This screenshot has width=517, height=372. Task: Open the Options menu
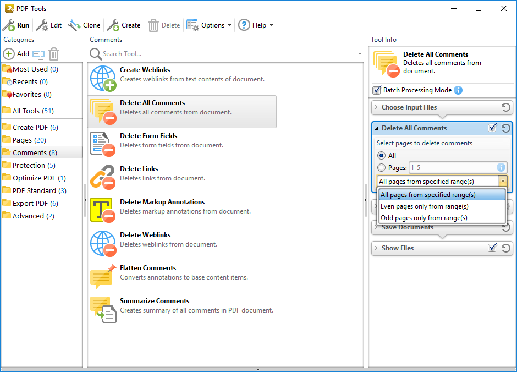[x=209, y=25]
